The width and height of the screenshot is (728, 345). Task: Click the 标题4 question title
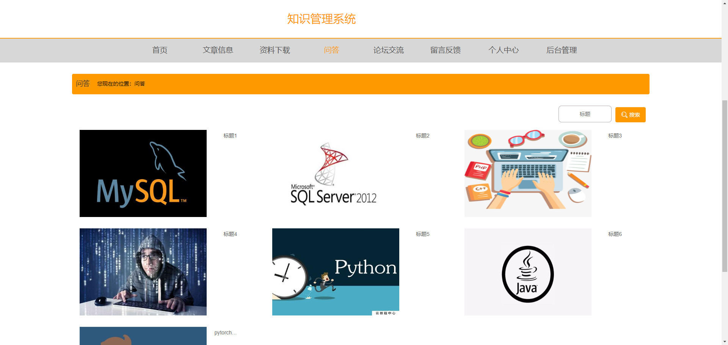(x=230, y=234)
